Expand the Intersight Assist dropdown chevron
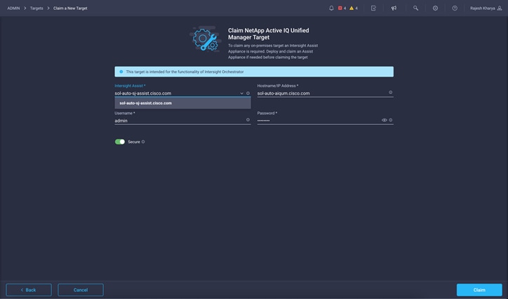 (241, 93)
